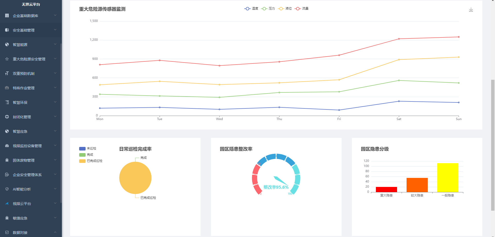
Task: Expand 智慧环保 menu chevron
Action: click(55, 102)
